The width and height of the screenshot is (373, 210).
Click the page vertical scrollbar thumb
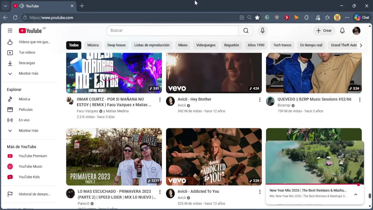(370, 196)
